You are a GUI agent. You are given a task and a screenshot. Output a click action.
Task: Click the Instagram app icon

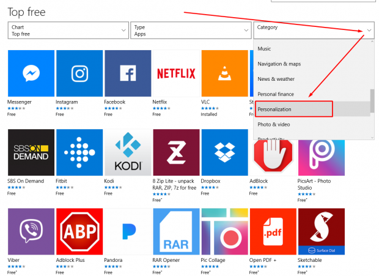point(79,73)
